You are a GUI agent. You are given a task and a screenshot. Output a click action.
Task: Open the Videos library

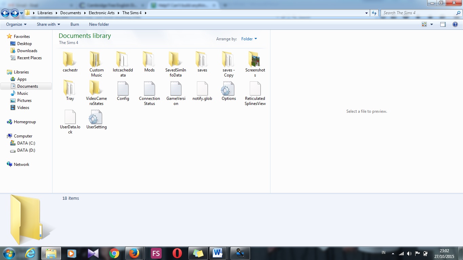click(x=23, y=108)
